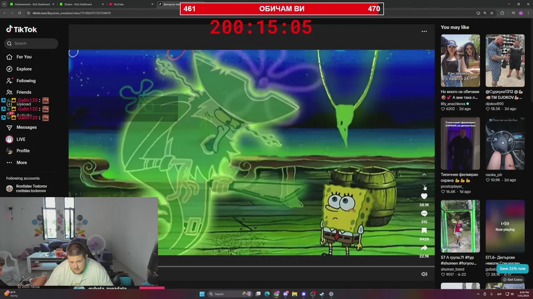Mute the video with the speaker icon
The height and width of the screenshot is (299, 533).
click(x=424, y=274)
